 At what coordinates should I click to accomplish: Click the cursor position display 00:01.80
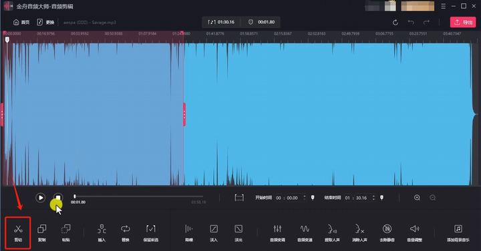pyautogui.click(x=262, y=22)
